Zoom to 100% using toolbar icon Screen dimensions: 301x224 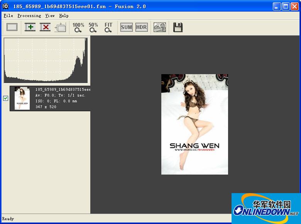click(x=78, y=27)
